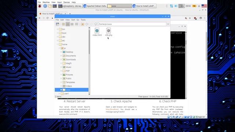Expand the boot folder tree node
235x132 pixels.
57,33
